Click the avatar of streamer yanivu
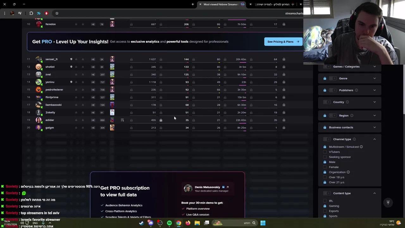 [x=39, y=82]
